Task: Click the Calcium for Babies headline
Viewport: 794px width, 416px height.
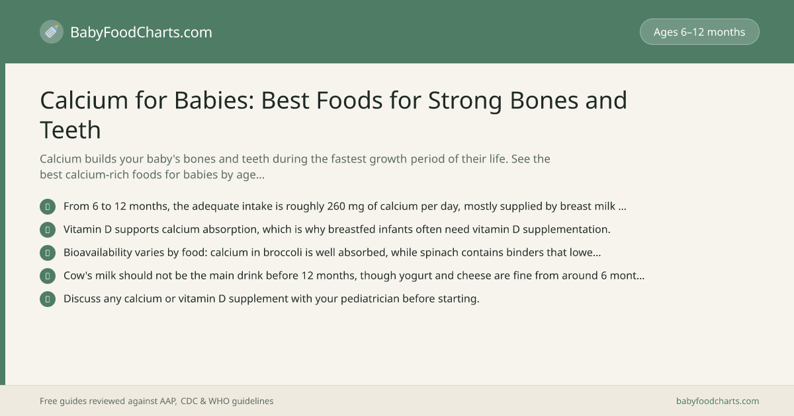Action: (333, 115)
